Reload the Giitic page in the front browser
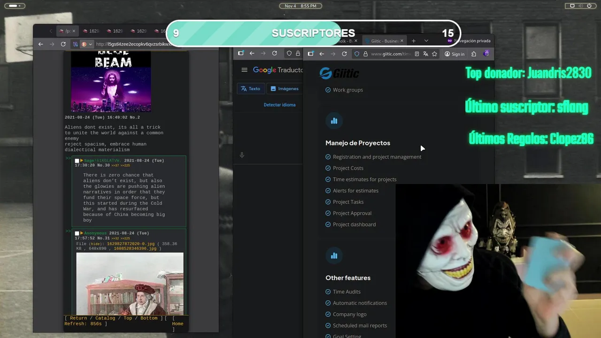601x338 pixels. point(344,54)
